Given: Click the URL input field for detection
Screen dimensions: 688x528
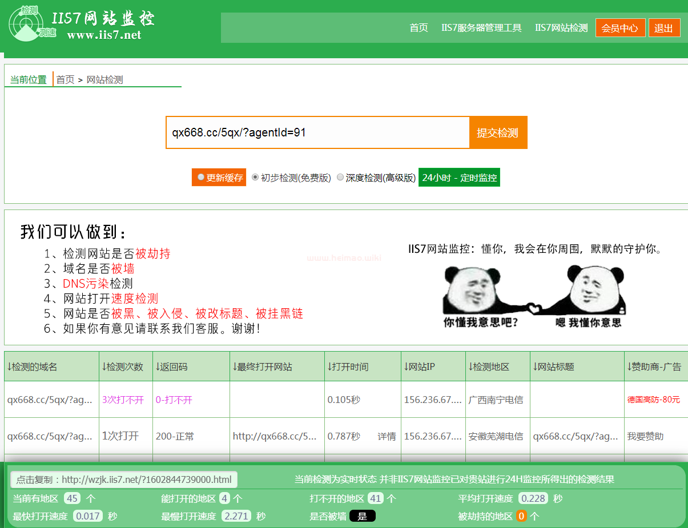Looking at the screenshot, I should pyautogui.click(x=317, y=133).
